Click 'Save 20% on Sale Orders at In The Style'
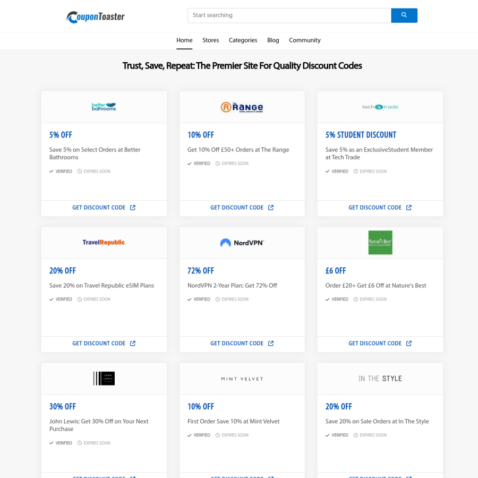This screenshot has width=478, height=478. pos(377,421)
